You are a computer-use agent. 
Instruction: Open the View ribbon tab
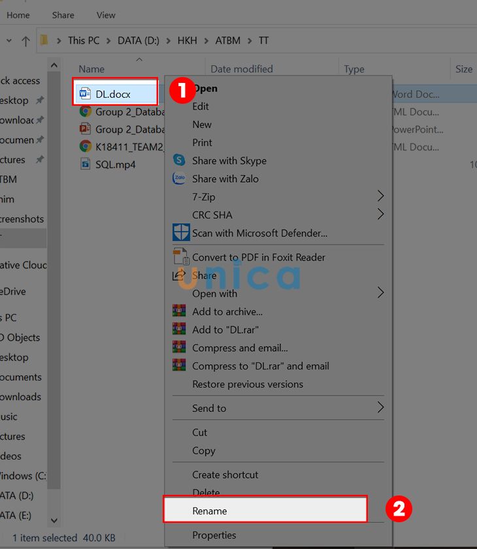[x=106, y=15]
